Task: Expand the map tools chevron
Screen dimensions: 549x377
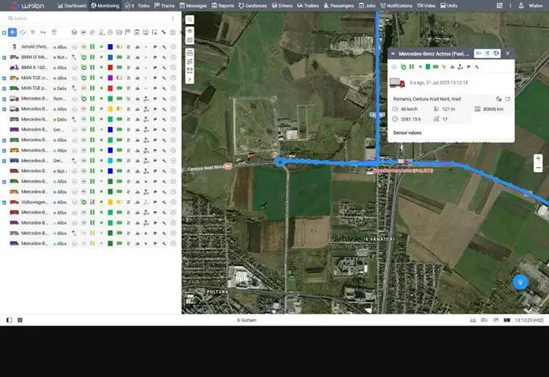Action: tap(190, 80)
